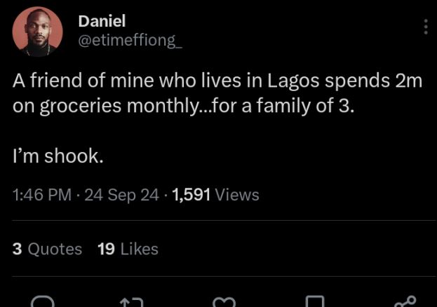Open the reply icon under the tweet
The width and height of the screenshot is (437, 307).
point(43,301)
